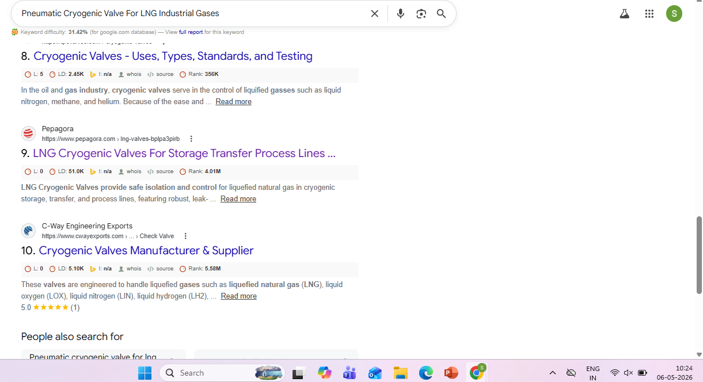
Task: Open the Google apps grid
Action: (649, 14)
